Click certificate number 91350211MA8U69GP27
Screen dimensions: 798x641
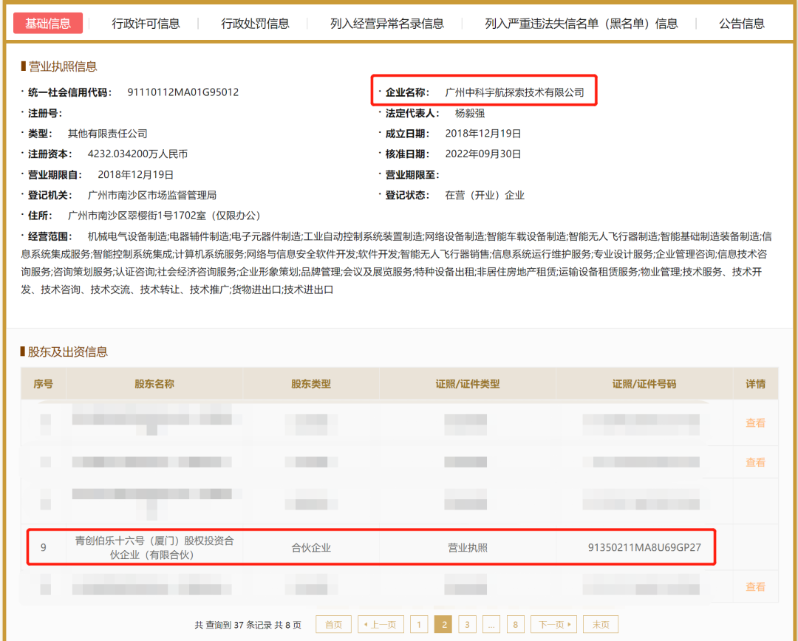click(x=644, y=547)
